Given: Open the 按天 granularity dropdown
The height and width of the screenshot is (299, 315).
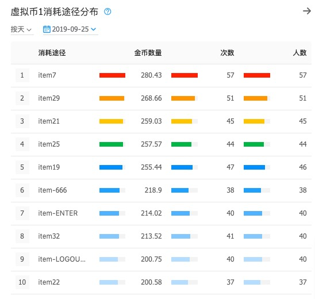Looking at the screenshot, I should click(x=21, y=29).
